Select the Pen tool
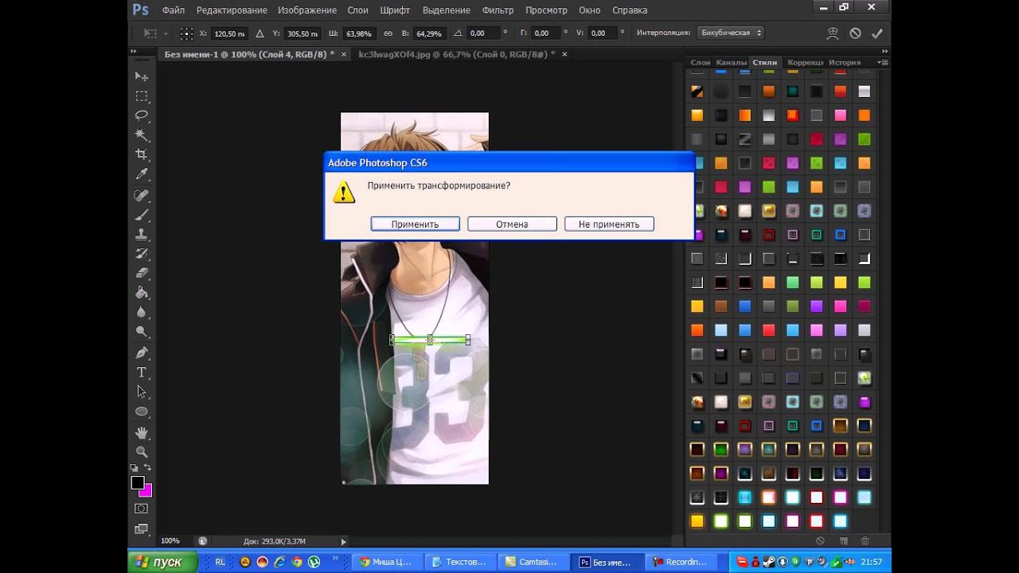The height and width of the screenshot is (573, 1019). [x=142, y=353]
